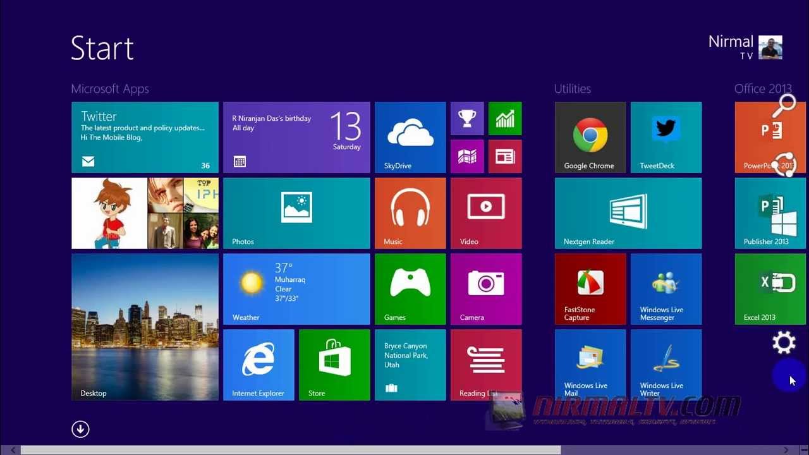
Task: Open the Reading List tile
Action: tap(486, 365)
